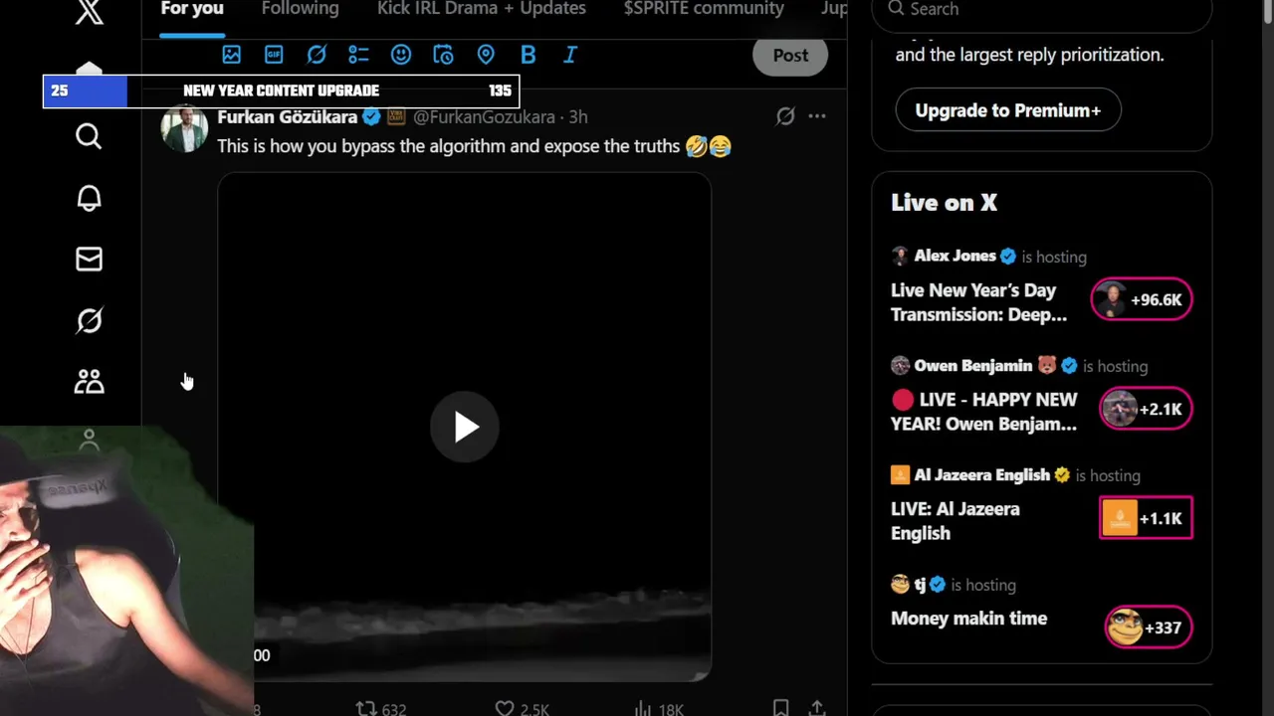This screenshot has width=1274, height=716.
Task: Insert a GIF in the composer
Action: click(x=274, y=55)
